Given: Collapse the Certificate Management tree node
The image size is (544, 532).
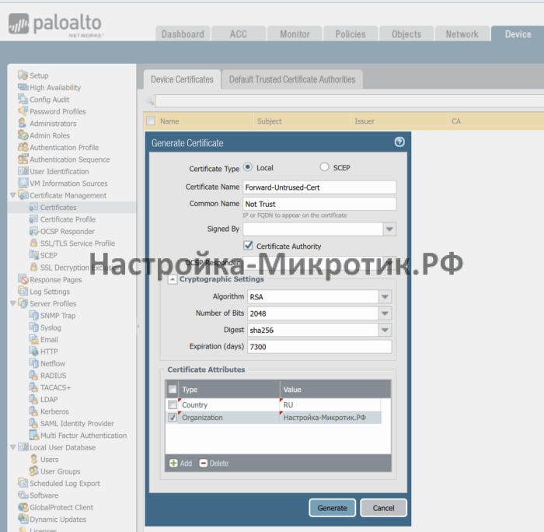Looking at the screenshot, I should pos(13,195).
